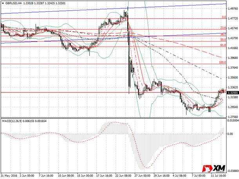
Task: Click the MACD(12.26.9) indicator label
Action: (x=12, y=121)
